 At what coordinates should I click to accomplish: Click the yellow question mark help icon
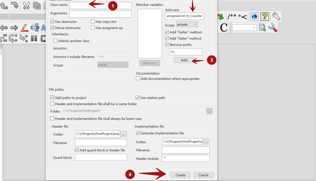click(x=265, y=17)
